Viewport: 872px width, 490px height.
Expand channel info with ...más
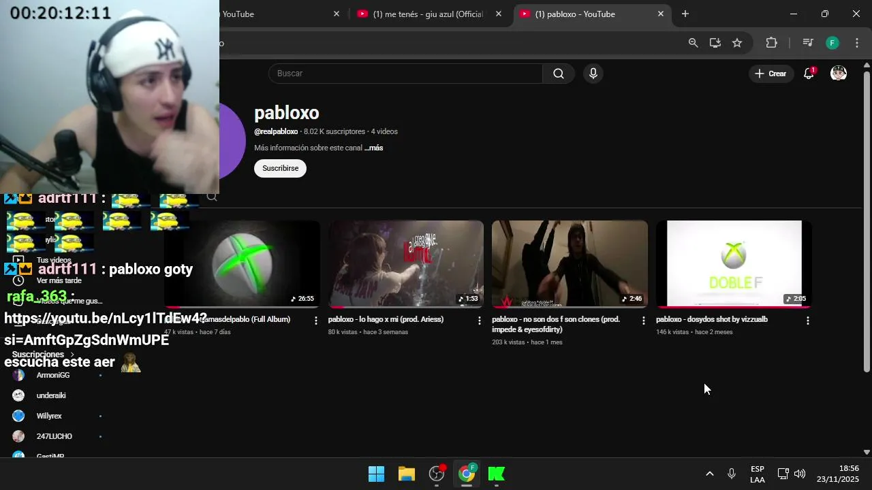(x=373, y=148)
